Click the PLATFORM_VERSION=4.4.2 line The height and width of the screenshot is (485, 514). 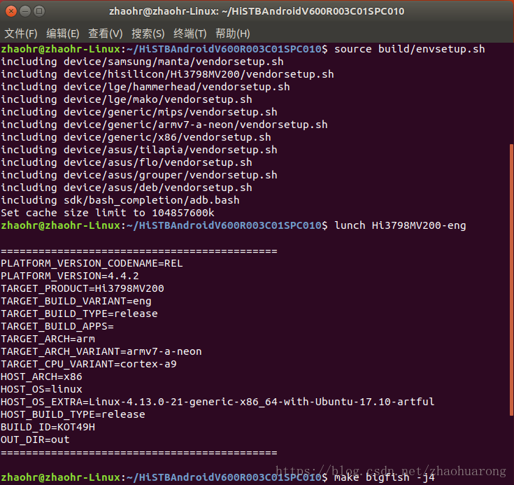(x=70, y=276)
